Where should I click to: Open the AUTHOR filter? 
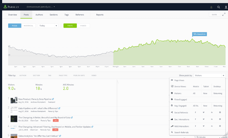(23, 76)
